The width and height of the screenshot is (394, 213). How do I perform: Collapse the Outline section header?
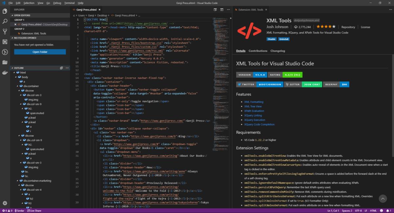coord(19,68)
